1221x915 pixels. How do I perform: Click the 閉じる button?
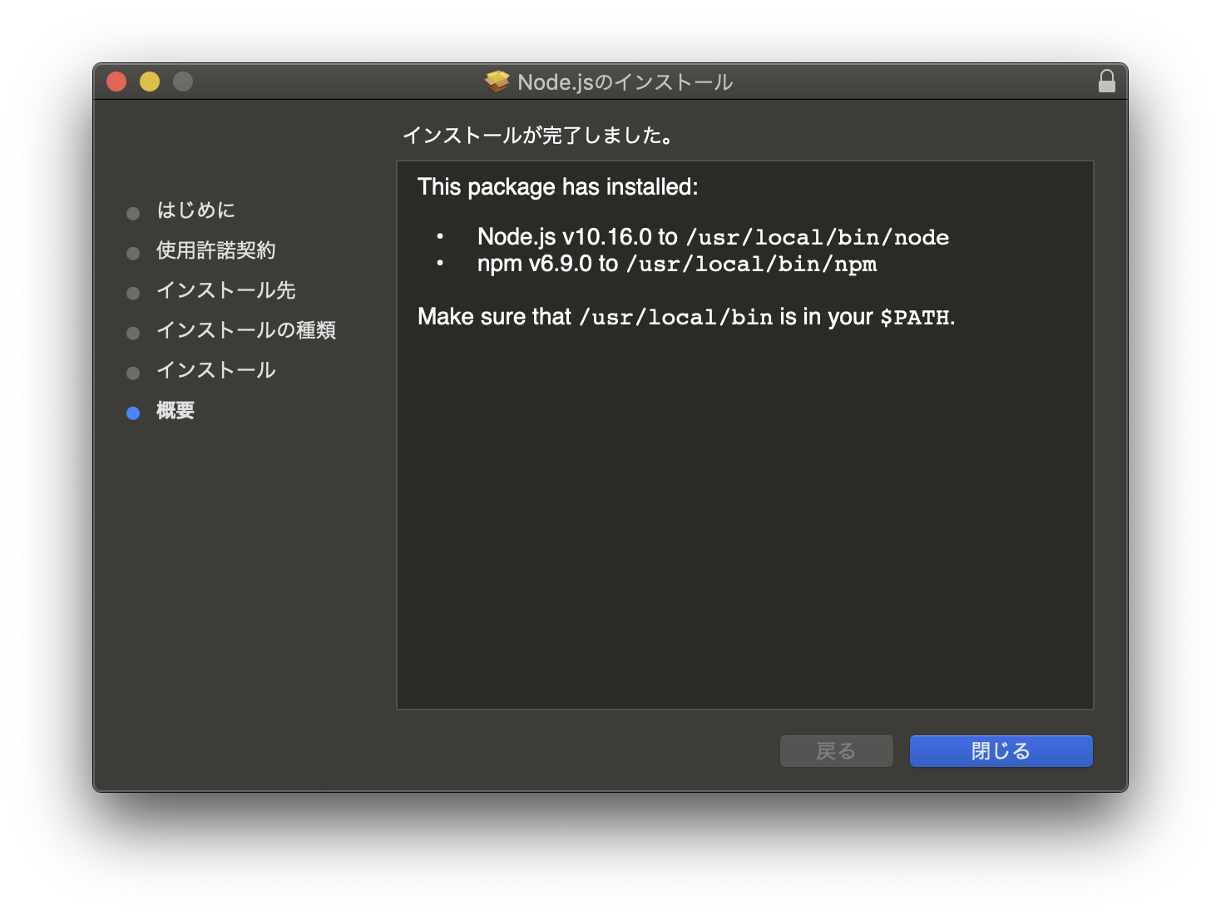[x=1001, y=751]
